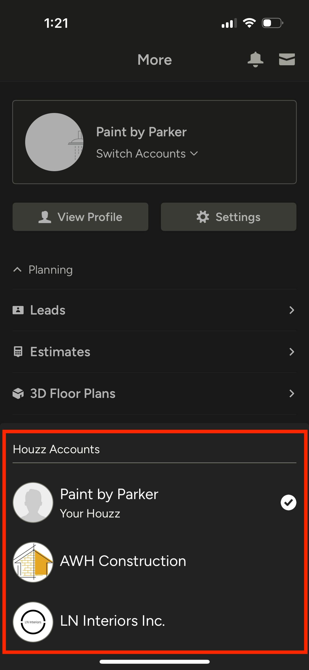Tap the View Profile button

pos(80,217)
